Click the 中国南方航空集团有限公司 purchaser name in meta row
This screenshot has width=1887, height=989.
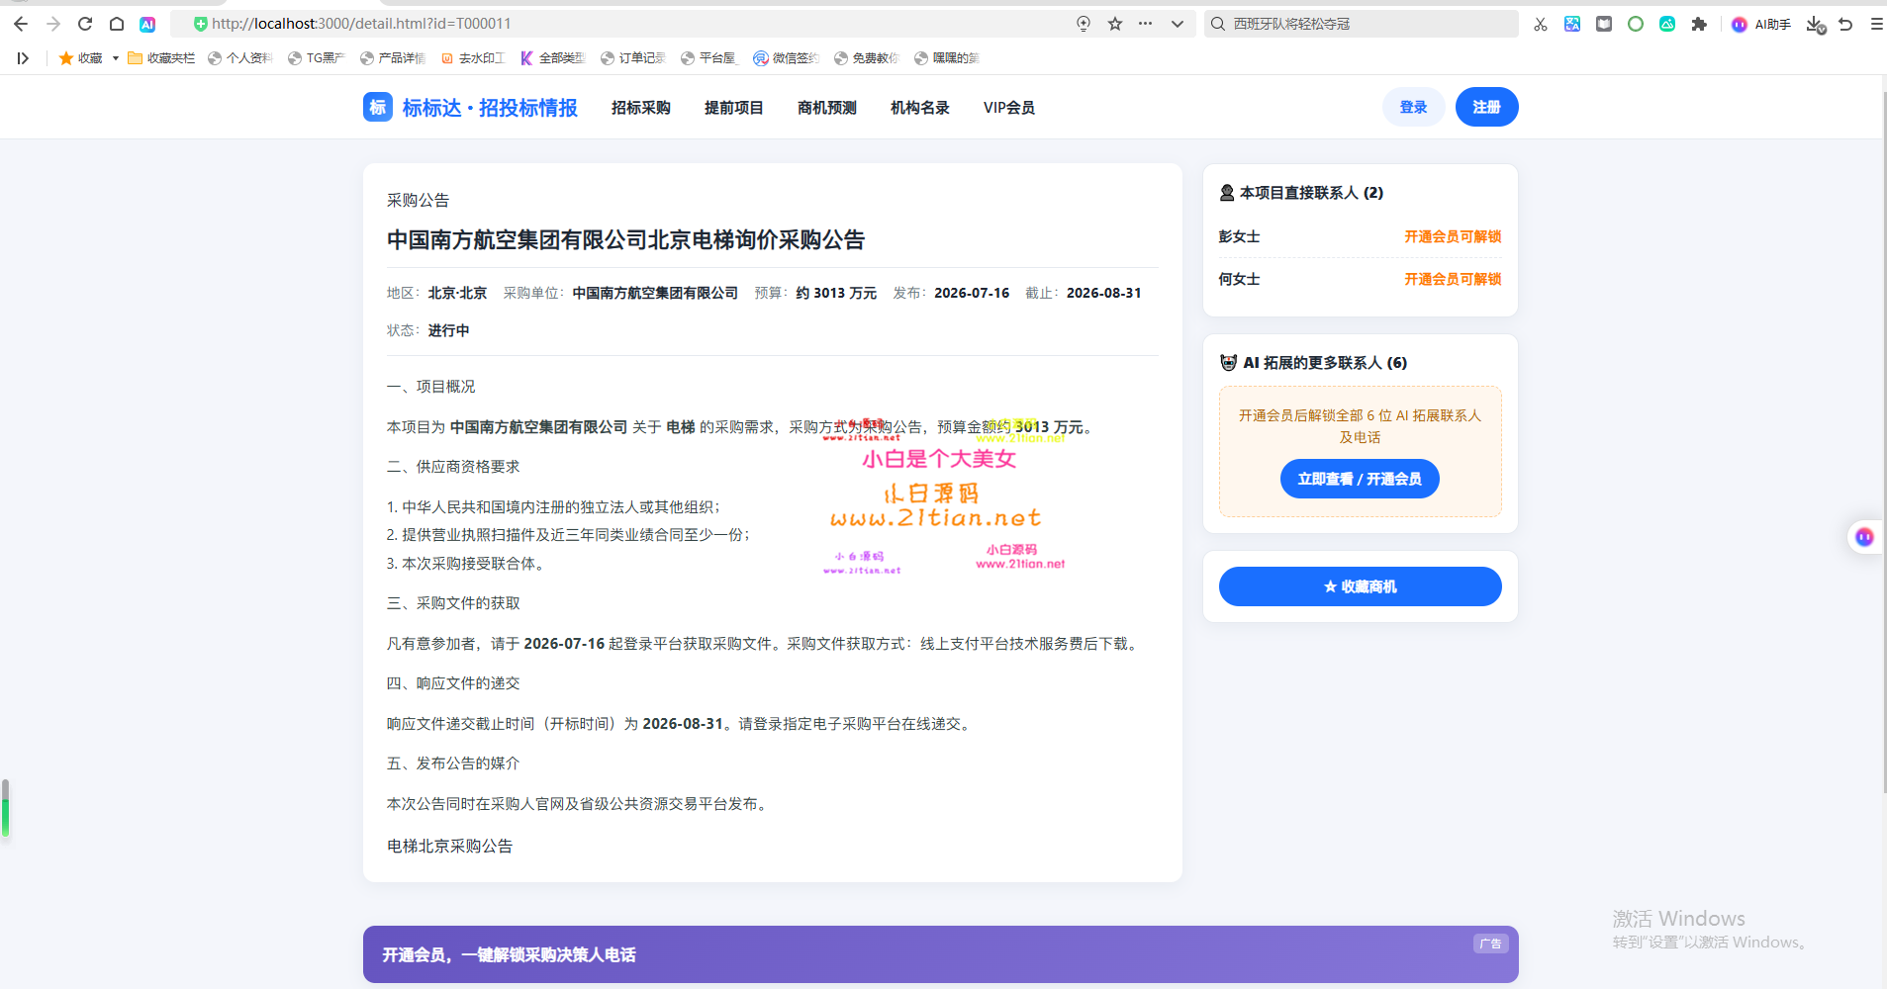click(655, 293)
